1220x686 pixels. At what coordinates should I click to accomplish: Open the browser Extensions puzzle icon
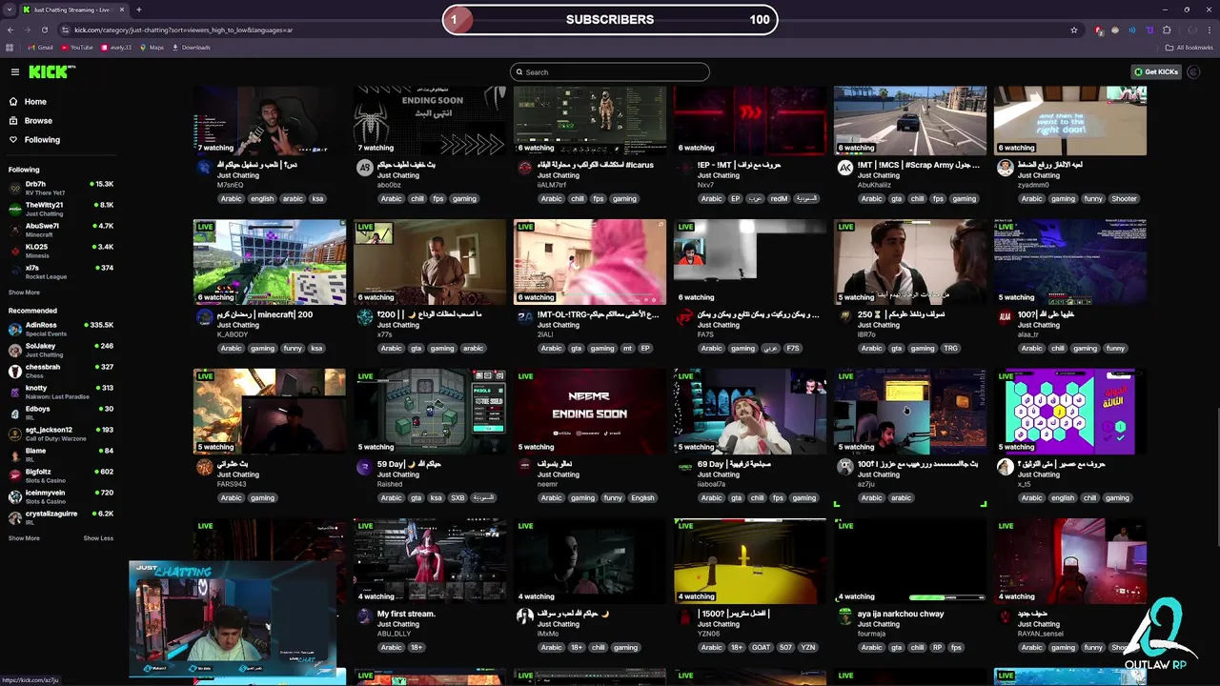pos(1167,30)
